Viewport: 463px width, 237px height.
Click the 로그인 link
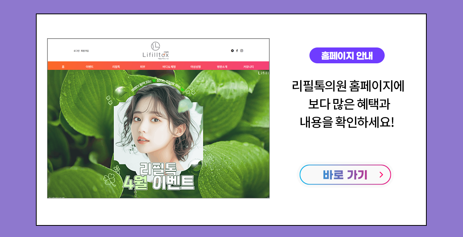76,51
